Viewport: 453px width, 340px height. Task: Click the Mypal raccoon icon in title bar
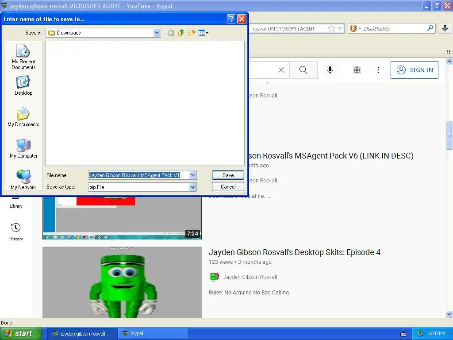[4, 5]
